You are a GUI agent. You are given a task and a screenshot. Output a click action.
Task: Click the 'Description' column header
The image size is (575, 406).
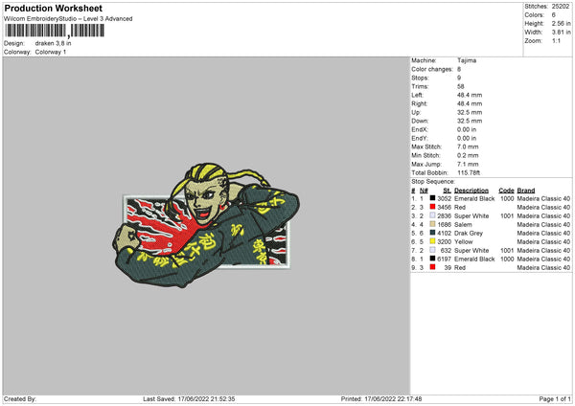[x=471, y=191]
